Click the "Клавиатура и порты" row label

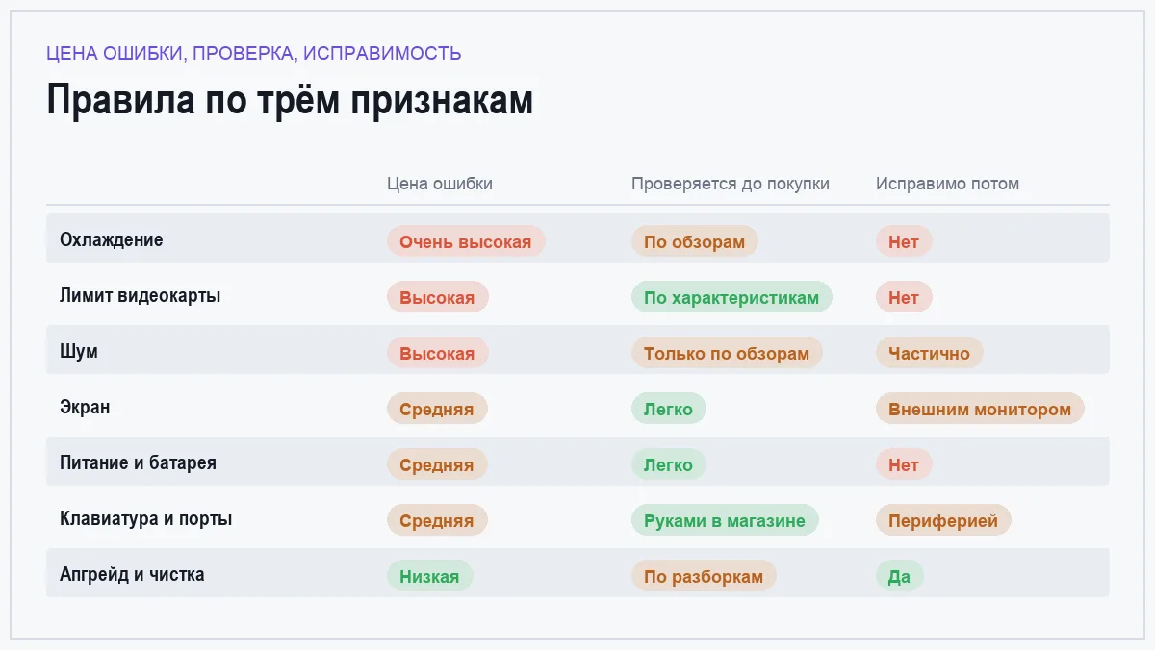coord(145,518)
